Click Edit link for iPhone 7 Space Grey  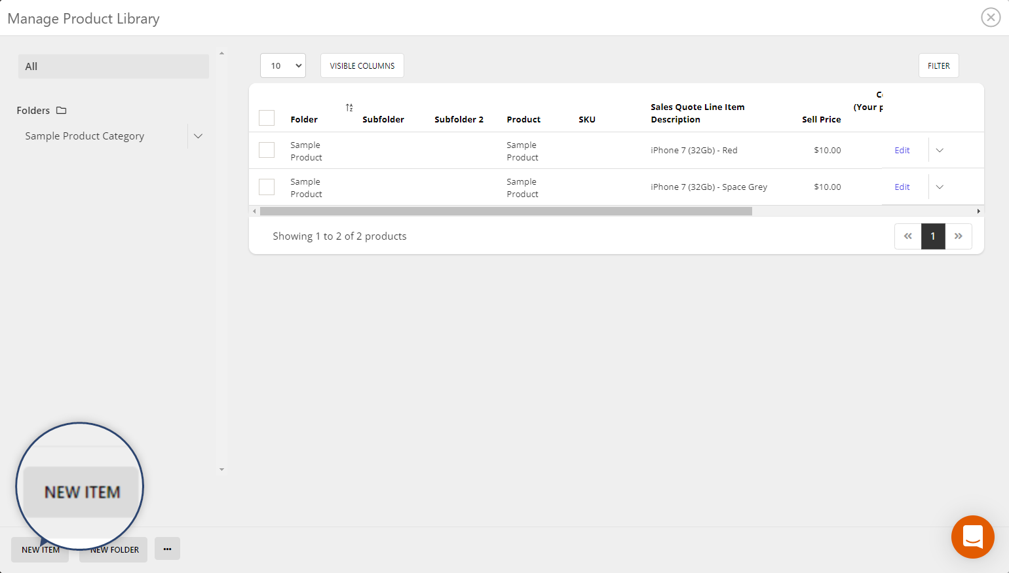click(902, 187)
